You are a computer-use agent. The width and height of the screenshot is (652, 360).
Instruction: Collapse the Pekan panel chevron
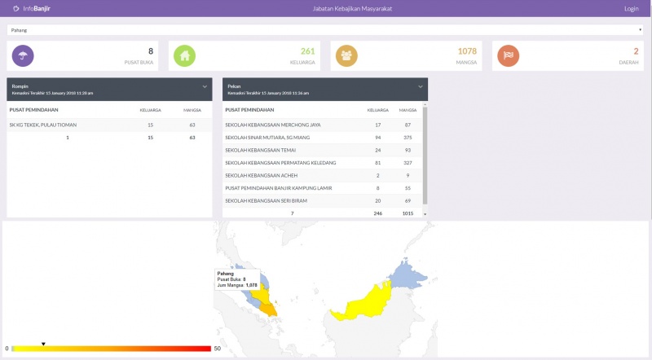pos(421,86)
